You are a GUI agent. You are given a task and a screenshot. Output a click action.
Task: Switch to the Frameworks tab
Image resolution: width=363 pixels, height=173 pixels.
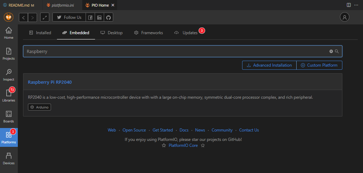[148, 33]
